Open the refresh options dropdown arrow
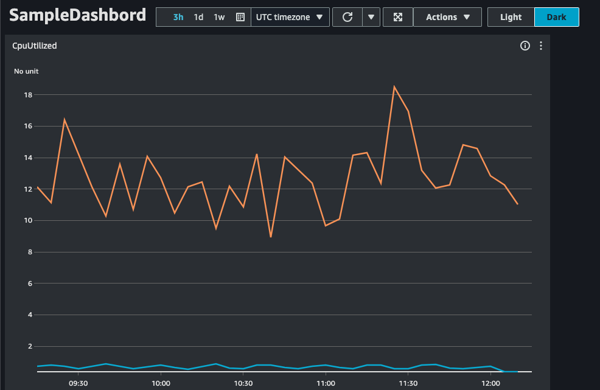The image size is (600, 390). 371,17
